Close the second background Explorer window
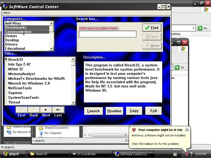This screenshot has height=158, width=211. pyautogui.click(x=185, y=43)
